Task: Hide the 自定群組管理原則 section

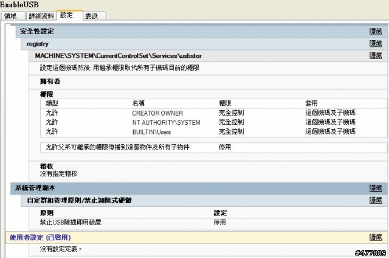Action: pyautogui.click(x=376, y=200)
